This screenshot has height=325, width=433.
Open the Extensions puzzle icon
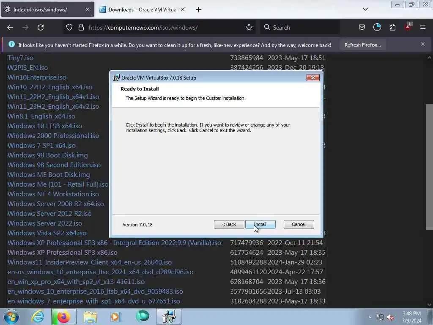click(392, 28)
